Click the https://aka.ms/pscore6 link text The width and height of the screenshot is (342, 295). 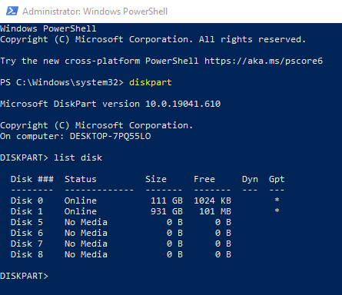(264, 61)
